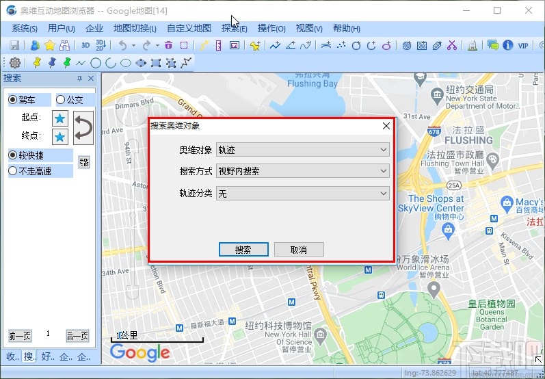Open the 企业 menu
545x379 pixels.
click(x=94, y=29)
